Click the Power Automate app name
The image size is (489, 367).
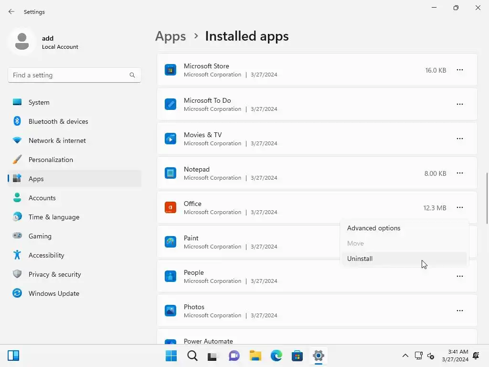tap(208, 341)
